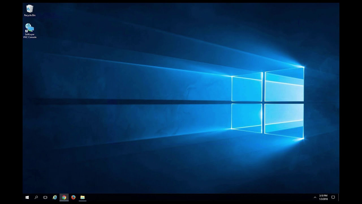Show hidden system tray icons
This screenshot has width=362, height=204.
pos(315,197)
